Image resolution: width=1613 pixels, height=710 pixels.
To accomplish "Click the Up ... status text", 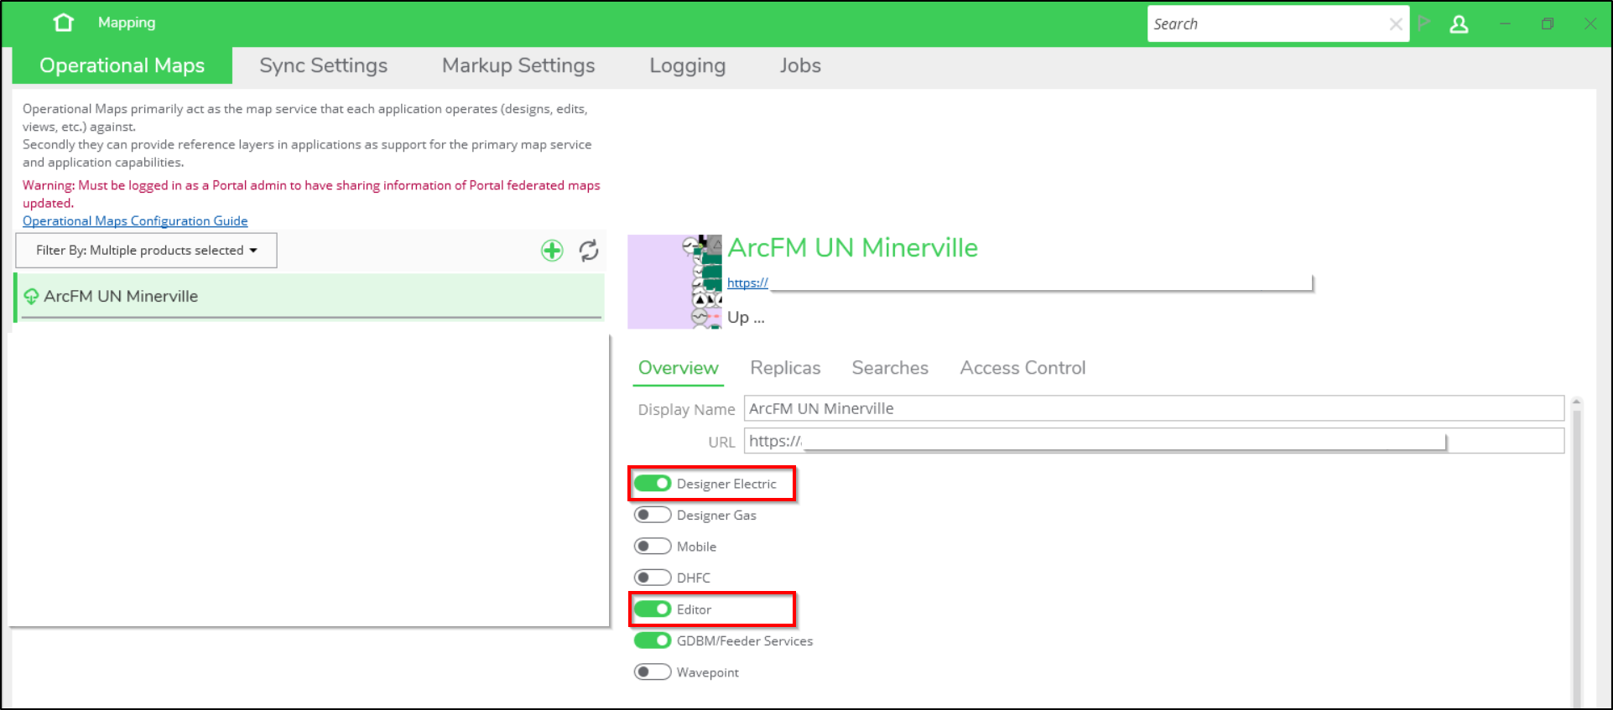I will click(x=746, y=318).
